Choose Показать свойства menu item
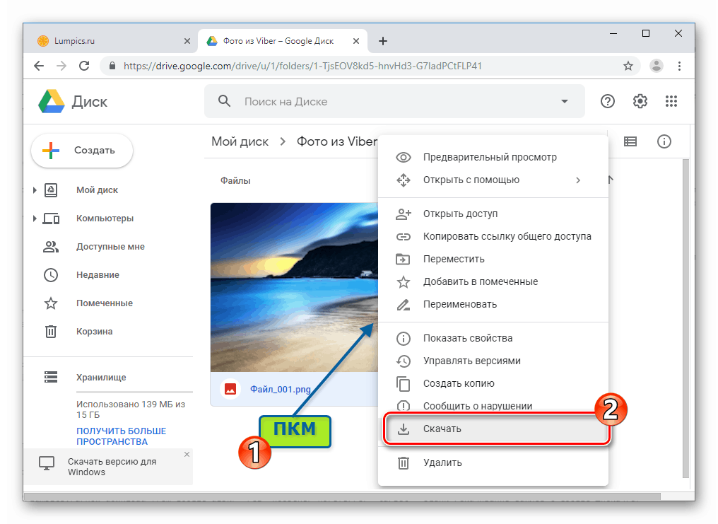The width and height of the screenshot is (718, 524). click(493, 339)
